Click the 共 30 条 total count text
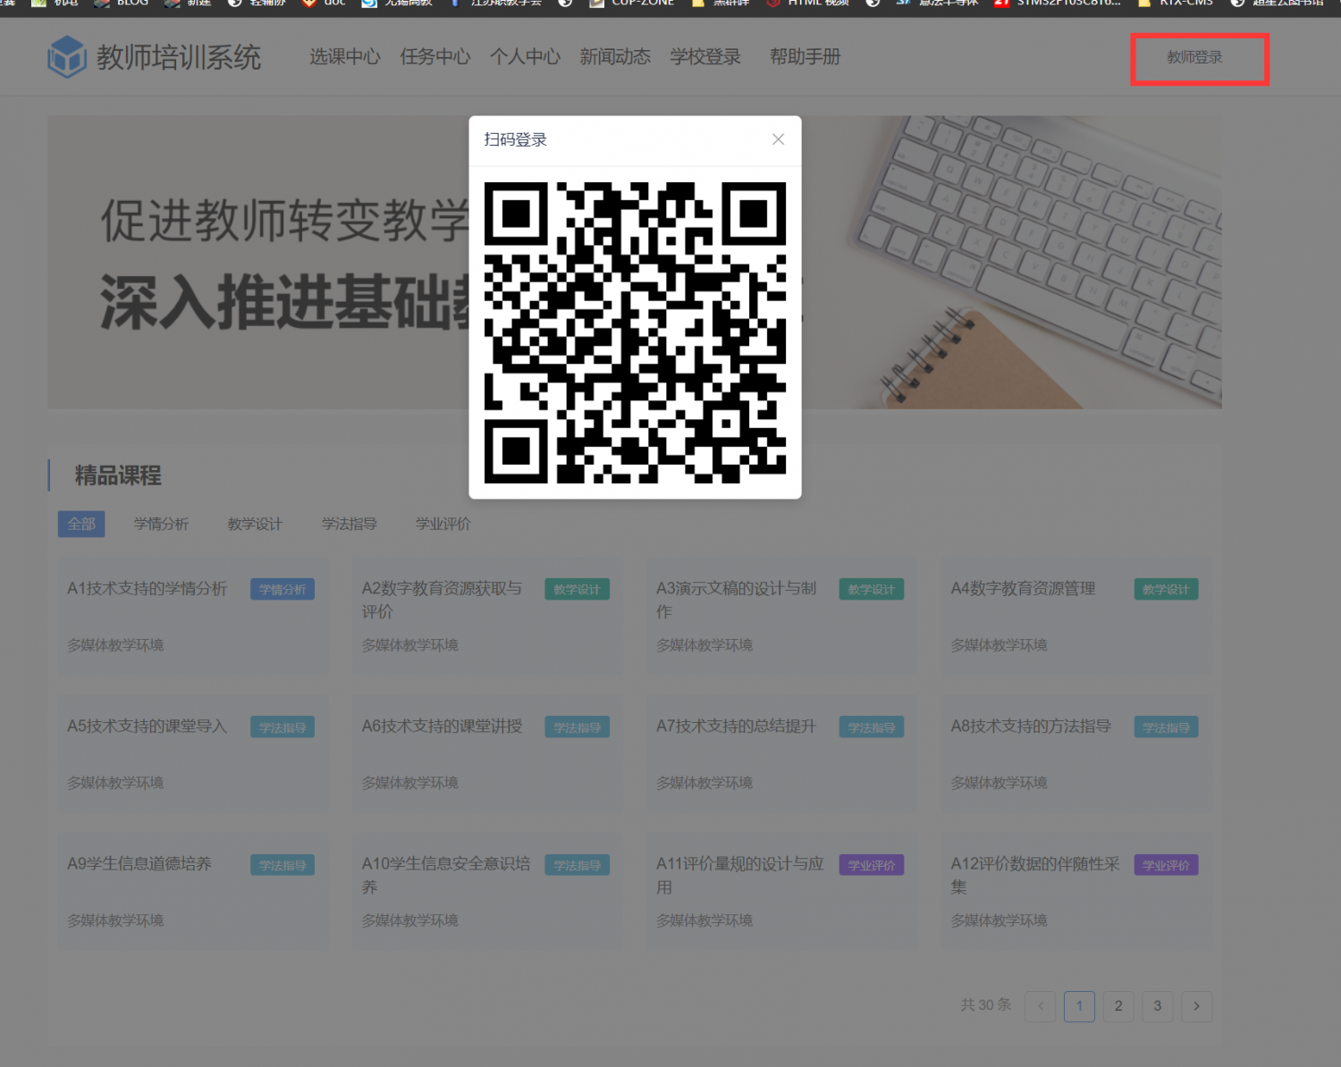 pyautogui.click(x=986, y=1005)
